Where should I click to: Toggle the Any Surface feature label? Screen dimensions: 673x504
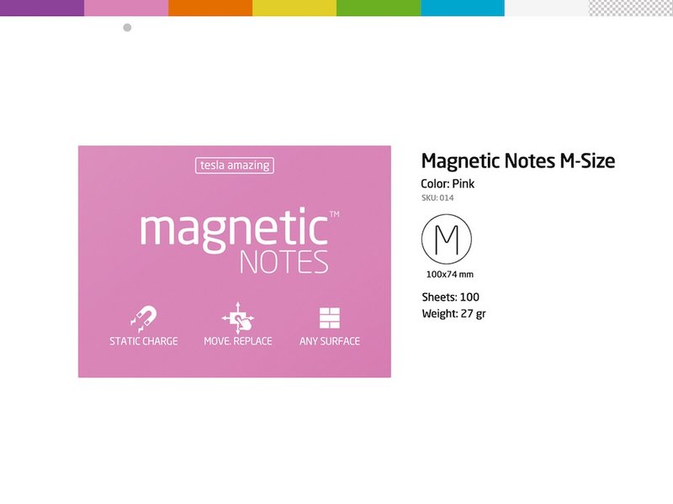331,340
